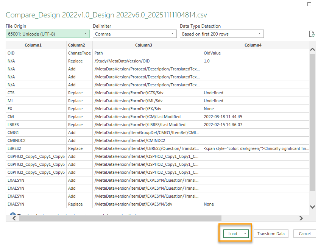Select the Column4 header
Viewport: 318px width, 248px height.
(253, 45)
